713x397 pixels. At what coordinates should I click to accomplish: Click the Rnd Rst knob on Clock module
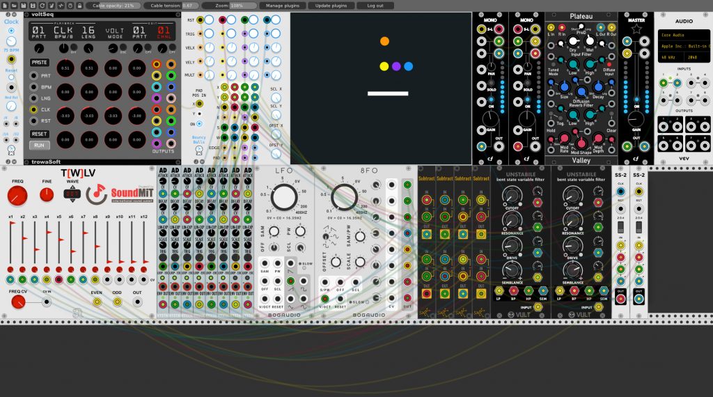click(11, 106)
